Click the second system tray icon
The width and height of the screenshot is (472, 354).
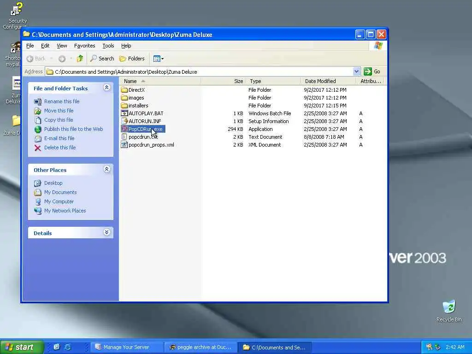point(438,347)
